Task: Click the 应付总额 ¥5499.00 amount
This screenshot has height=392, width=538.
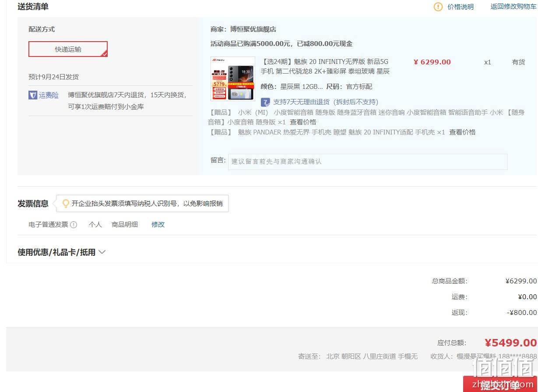Action: pyautogui.click(x=510, y=343)
